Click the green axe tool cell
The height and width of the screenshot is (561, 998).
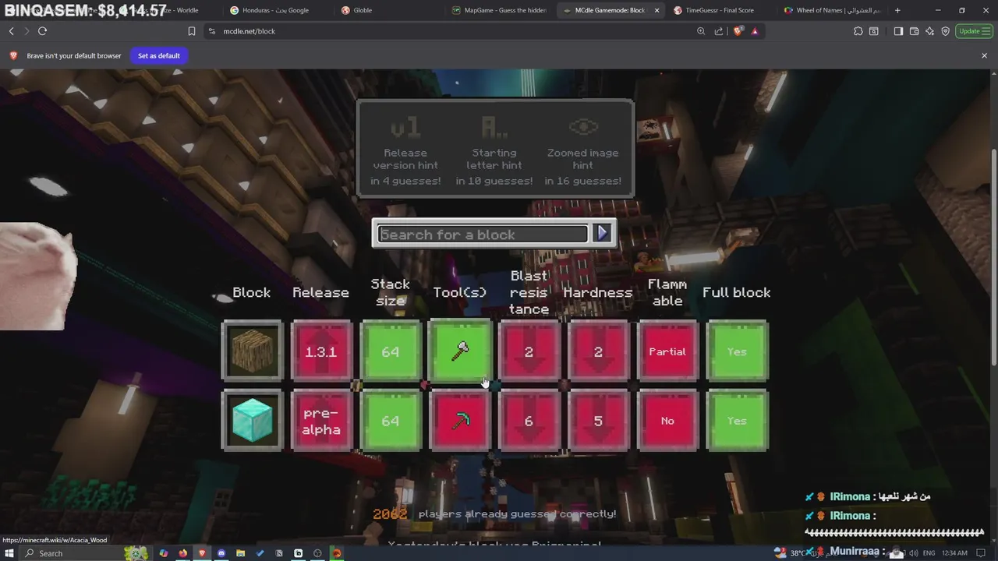[460, 351]
